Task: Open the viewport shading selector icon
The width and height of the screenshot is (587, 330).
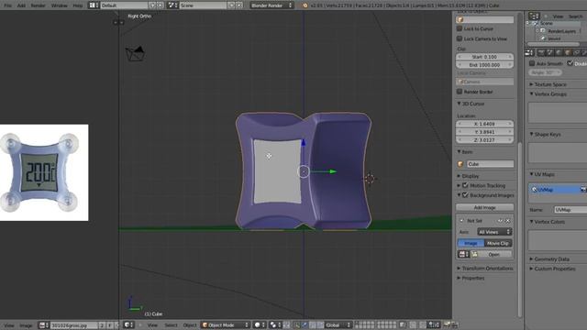Action: 259,324
